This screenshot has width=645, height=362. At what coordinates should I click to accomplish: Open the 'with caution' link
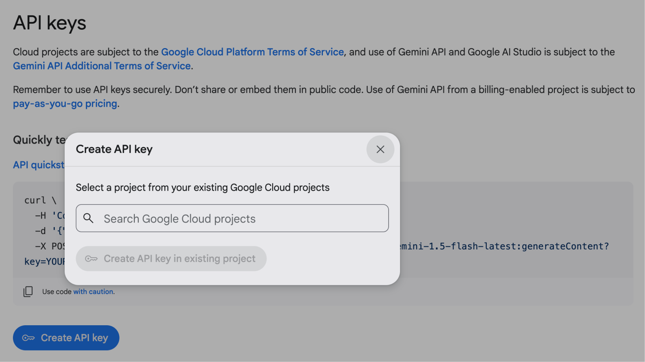[93, 292]
